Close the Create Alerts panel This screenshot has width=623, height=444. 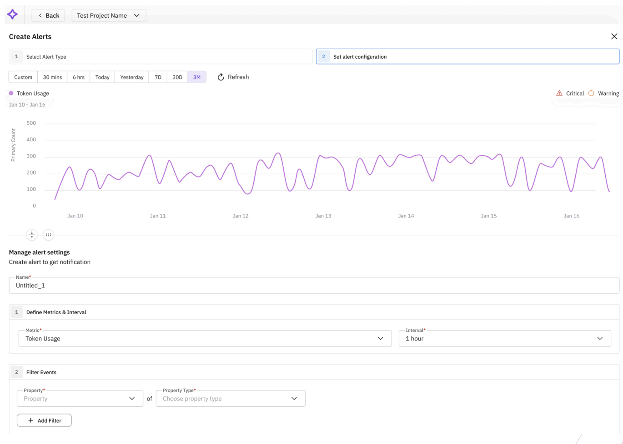[614, 36]
